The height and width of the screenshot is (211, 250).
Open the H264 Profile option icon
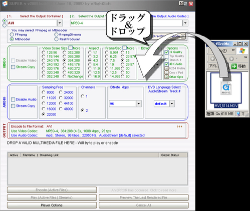[x=166, y=68]
